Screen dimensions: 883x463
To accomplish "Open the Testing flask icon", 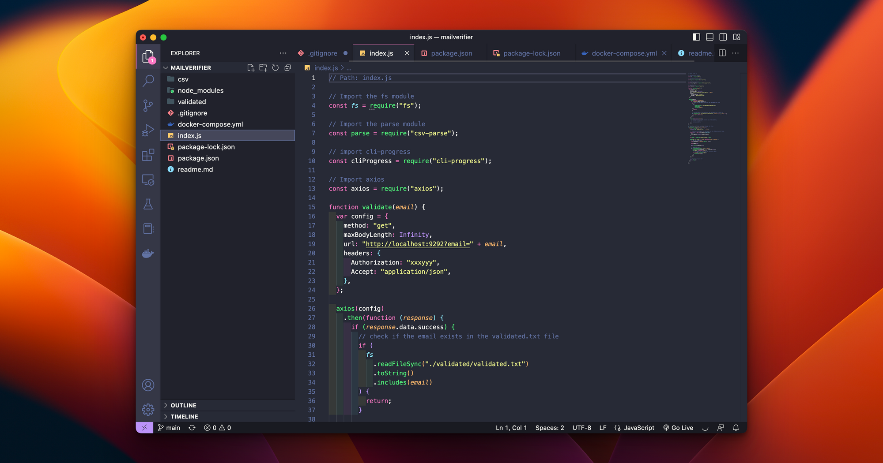I will point(148,204).
